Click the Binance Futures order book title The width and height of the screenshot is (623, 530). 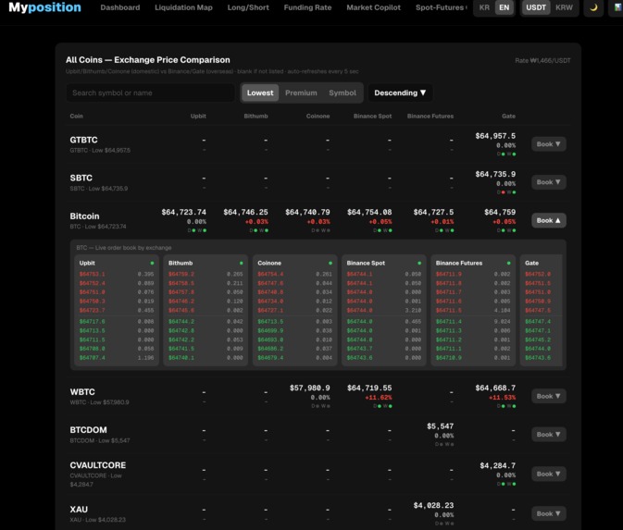(x=459, y=263)
